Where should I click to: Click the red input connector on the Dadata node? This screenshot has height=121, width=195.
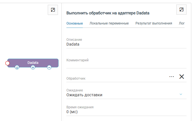pyautogui.click(x=8, y=63)
